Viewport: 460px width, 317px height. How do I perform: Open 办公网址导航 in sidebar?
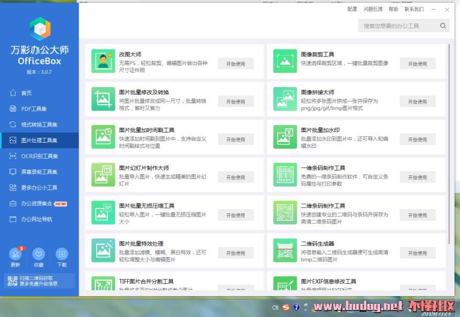[x=39, y=219]
